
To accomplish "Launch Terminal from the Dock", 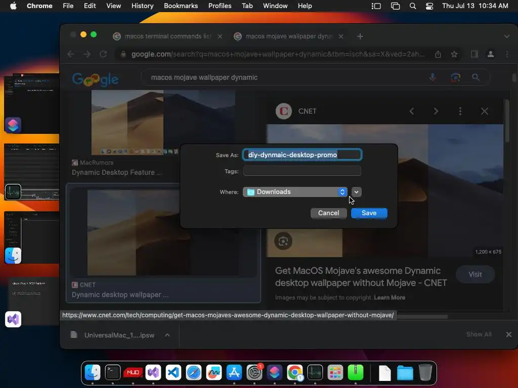I will [x=113, y=372].
